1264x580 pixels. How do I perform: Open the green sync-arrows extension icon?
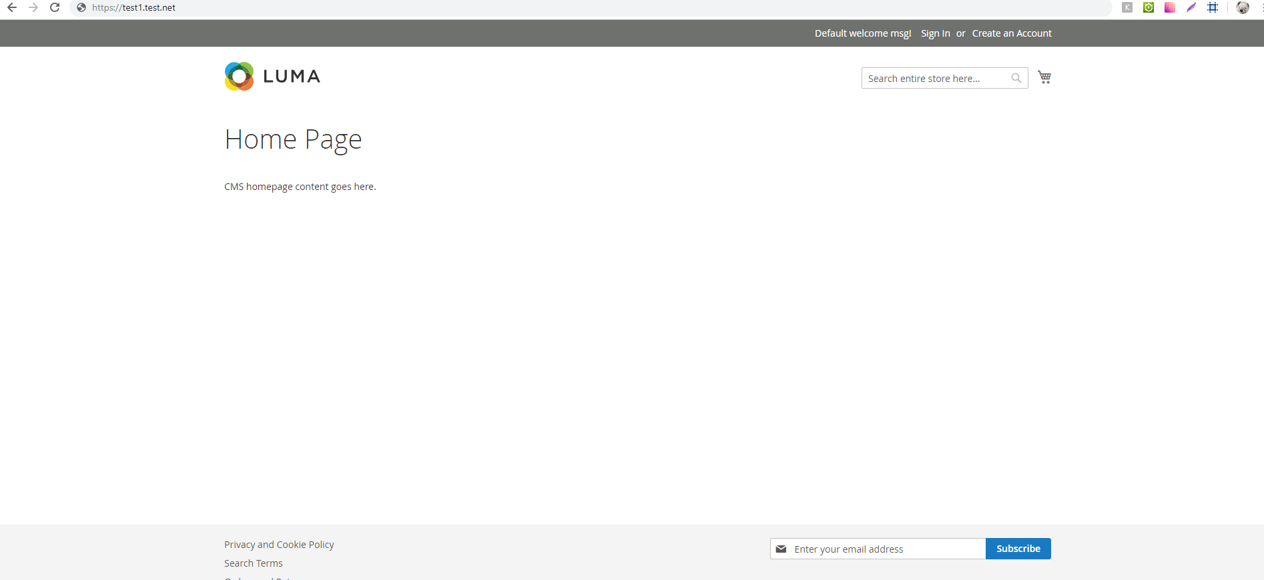coord(1149,7)
